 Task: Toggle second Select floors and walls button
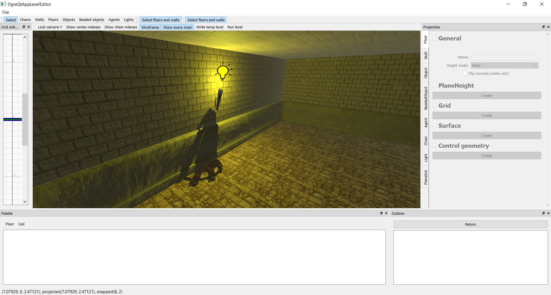click(206, 20)
